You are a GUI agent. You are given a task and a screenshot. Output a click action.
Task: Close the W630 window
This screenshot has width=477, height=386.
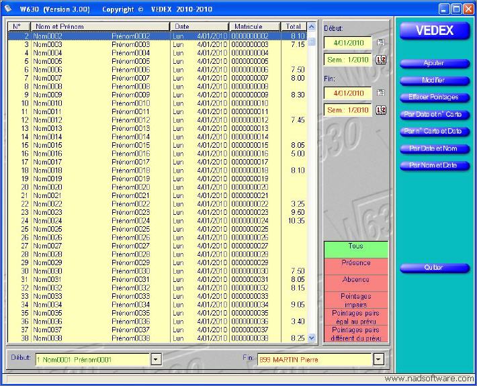[x=468, y=9]
